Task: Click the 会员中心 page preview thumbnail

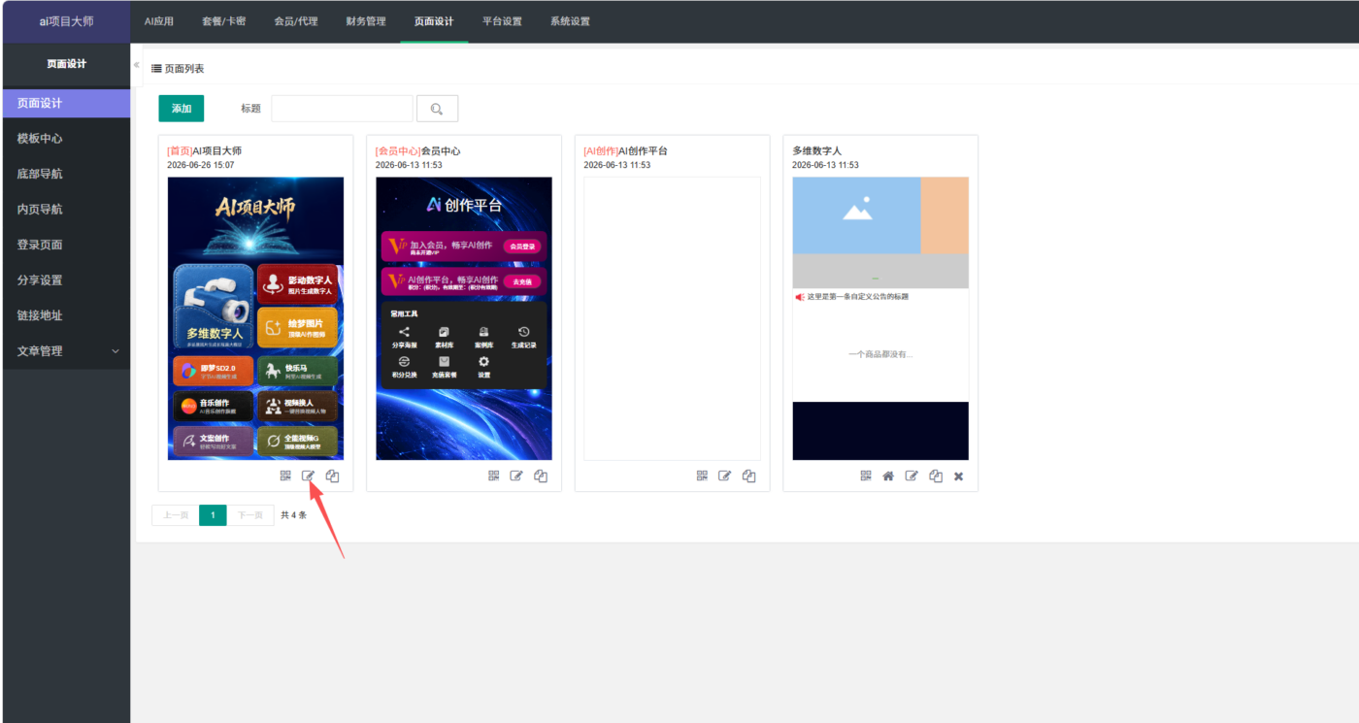Action: click(464, 318)
